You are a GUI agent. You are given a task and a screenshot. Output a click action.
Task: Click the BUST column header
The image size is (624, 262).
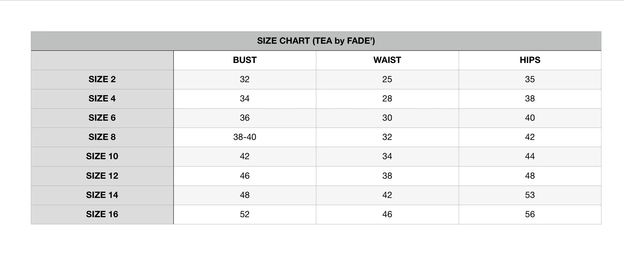[245, 60]
